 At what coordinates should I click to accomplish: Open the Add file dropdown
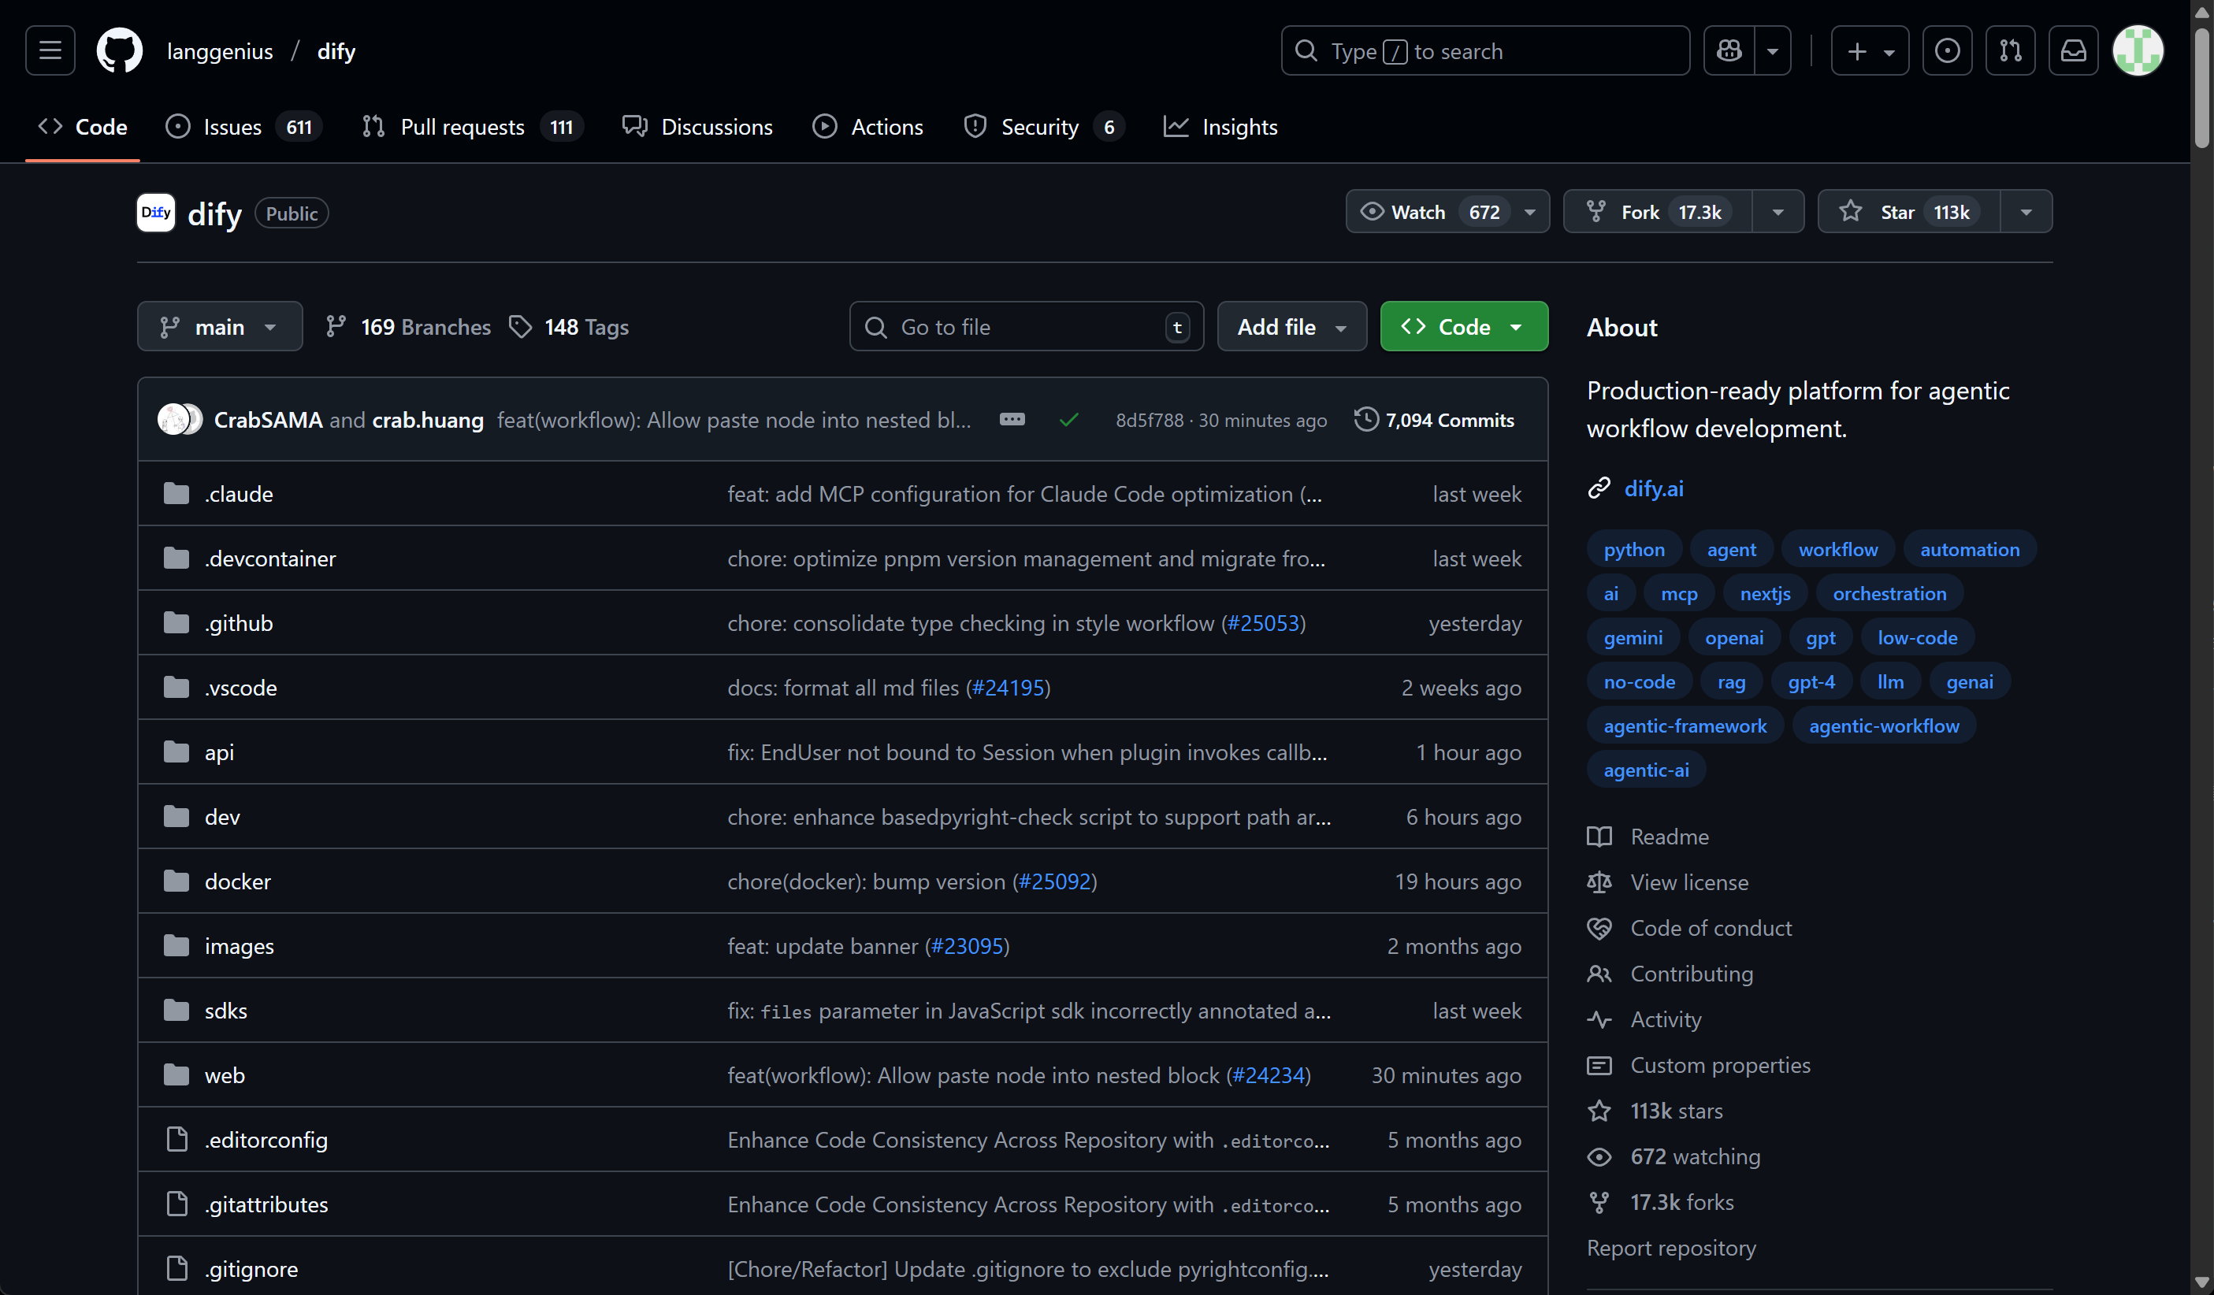coord(1291,327)
